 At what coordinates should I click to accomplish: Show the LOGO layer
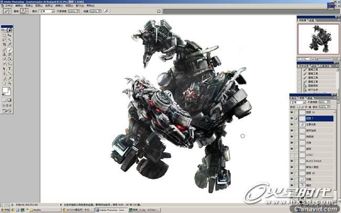[292, 155]
